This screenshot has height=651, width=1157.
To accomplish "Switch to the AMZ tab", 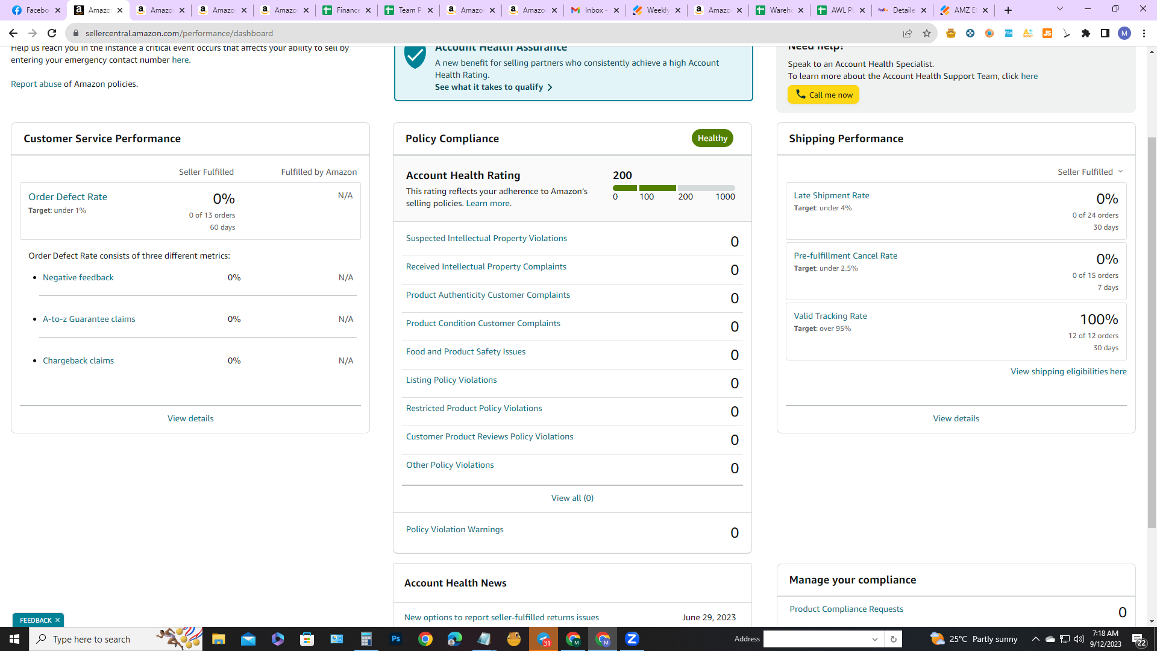I will (964, 10).
